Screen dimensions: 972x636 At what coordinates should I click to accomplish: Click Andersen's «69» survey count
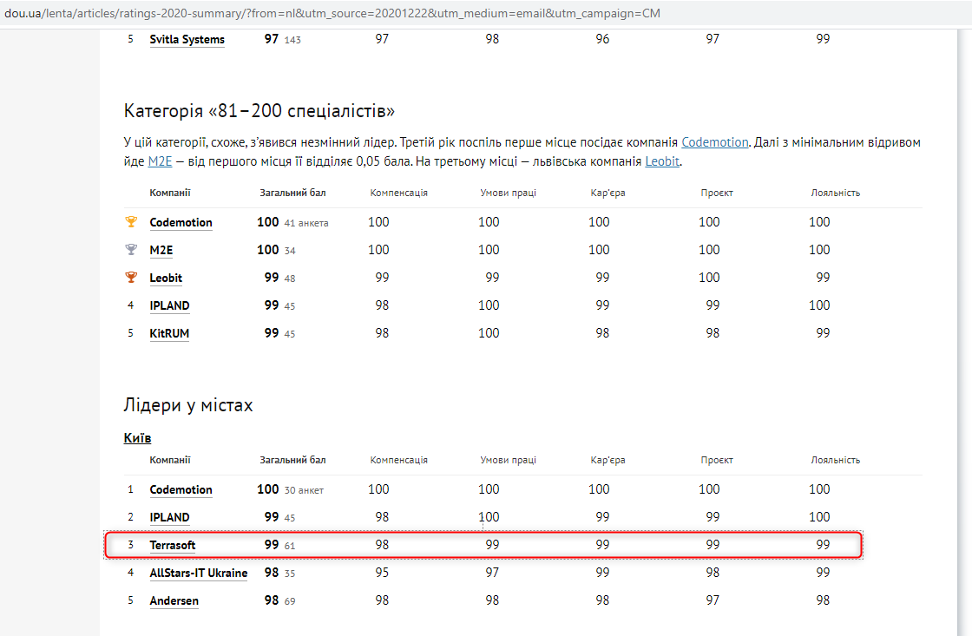(x=290, y=602)
